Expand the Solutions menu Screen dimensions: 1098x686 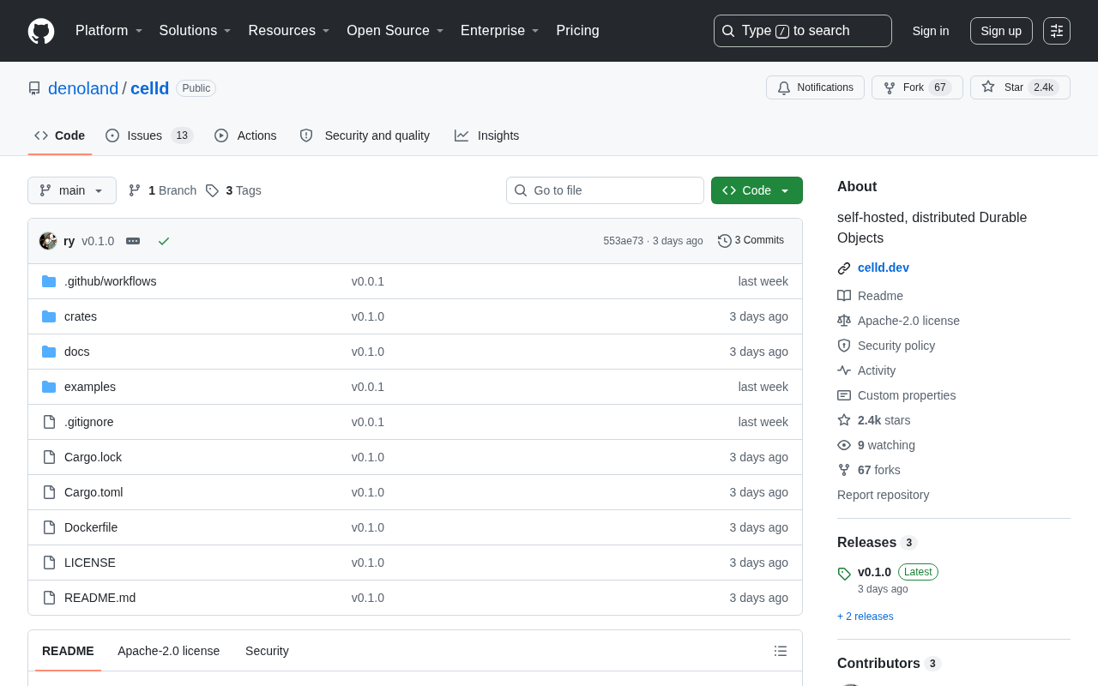point(196,31)
